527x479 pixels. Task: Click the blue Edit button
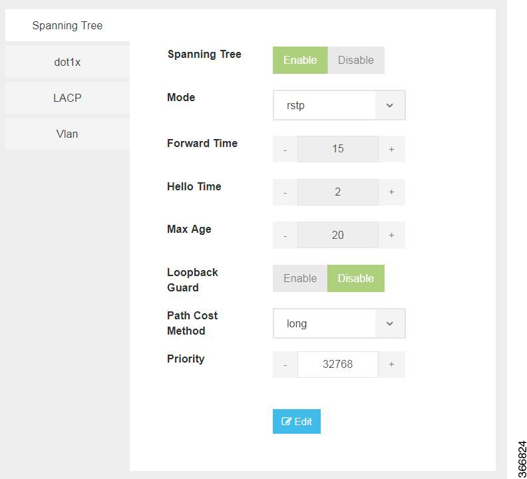tap(297, 422)
